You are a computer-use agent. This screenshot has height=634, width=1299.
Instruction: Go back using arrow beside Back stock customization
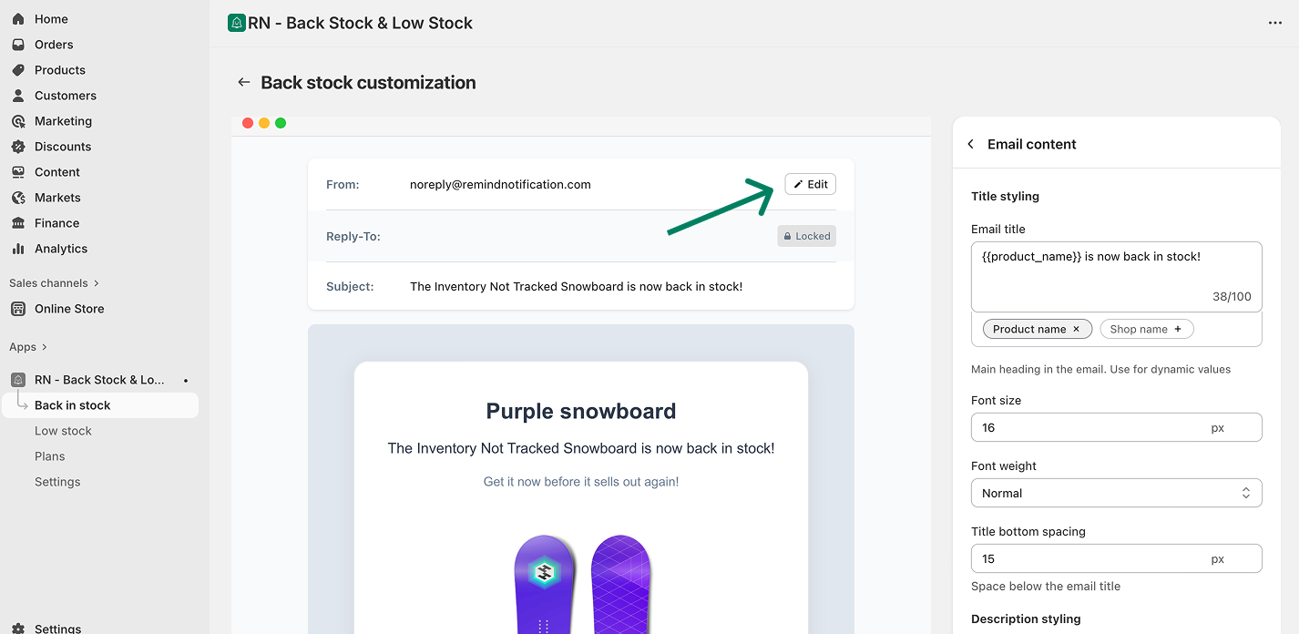click(243, 82)
